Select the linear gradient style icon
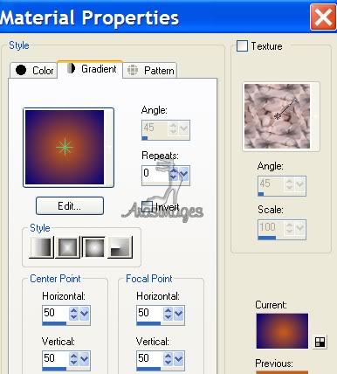 (42, 247)
